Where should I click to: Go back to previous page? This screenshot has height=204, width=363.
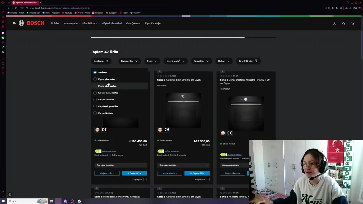click(9, 8)
